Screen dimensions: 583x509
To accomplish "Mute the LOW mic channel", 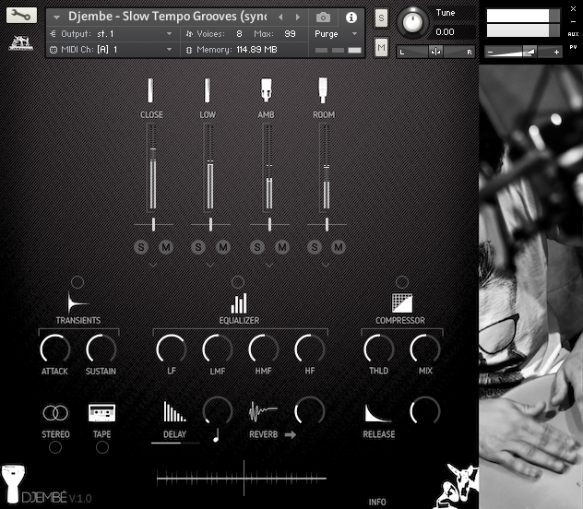I will tap(223, 247).
